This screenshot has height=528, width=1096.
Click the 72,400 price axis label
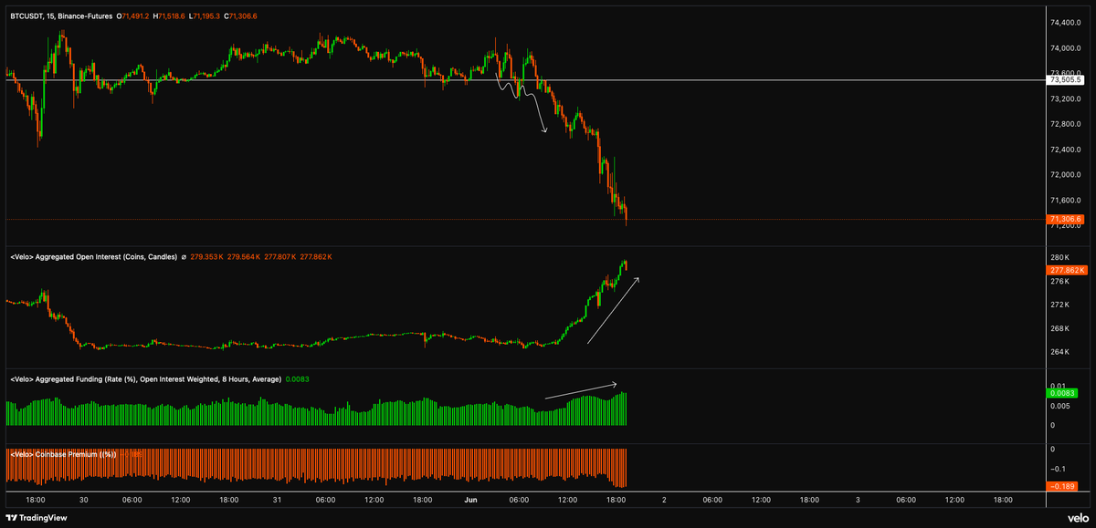point(1066,150)
